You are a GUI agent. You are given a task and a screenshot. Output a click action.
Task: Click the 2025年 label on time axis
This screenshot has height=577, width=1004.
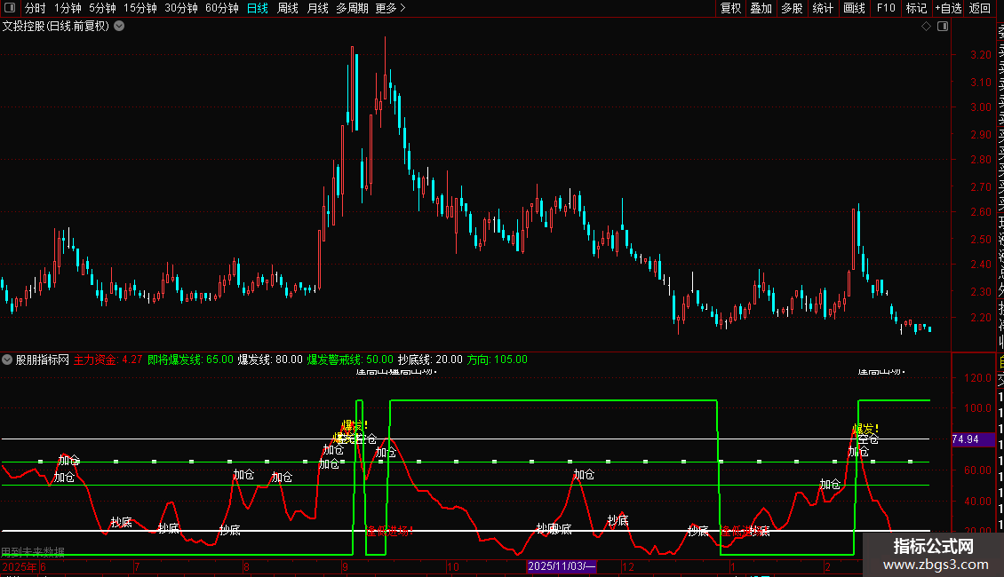tap(20, 566)
